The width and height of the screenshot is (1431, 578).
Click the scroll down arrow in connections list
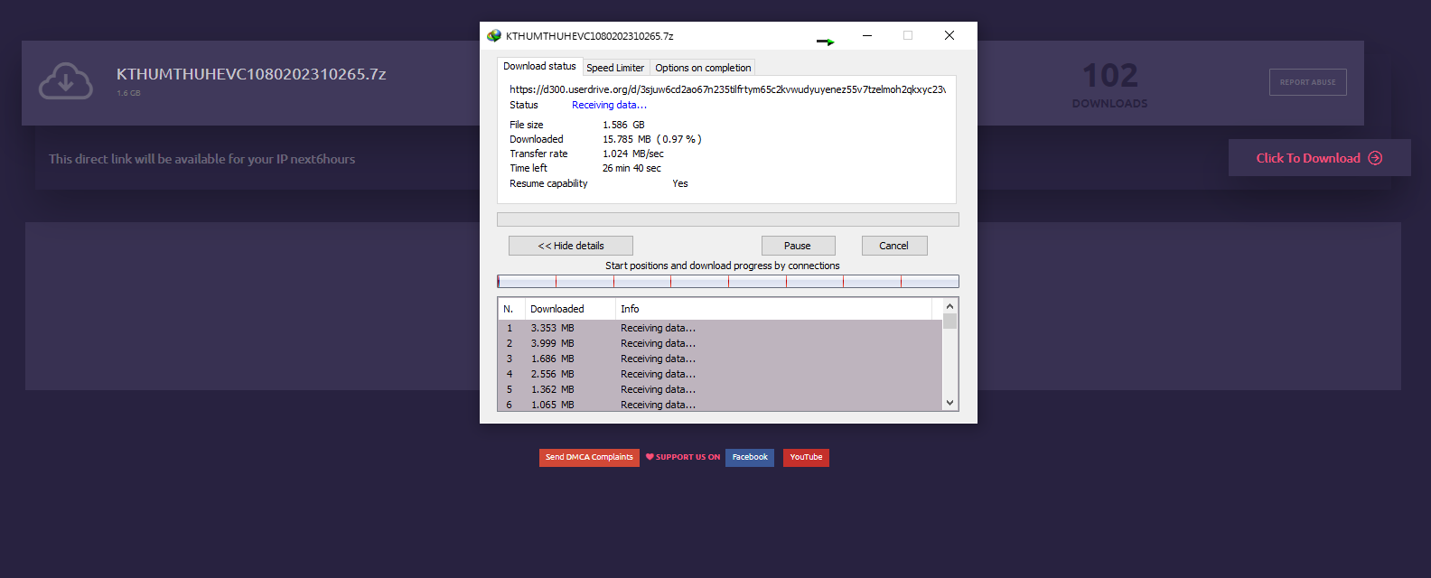pos(949,403)
